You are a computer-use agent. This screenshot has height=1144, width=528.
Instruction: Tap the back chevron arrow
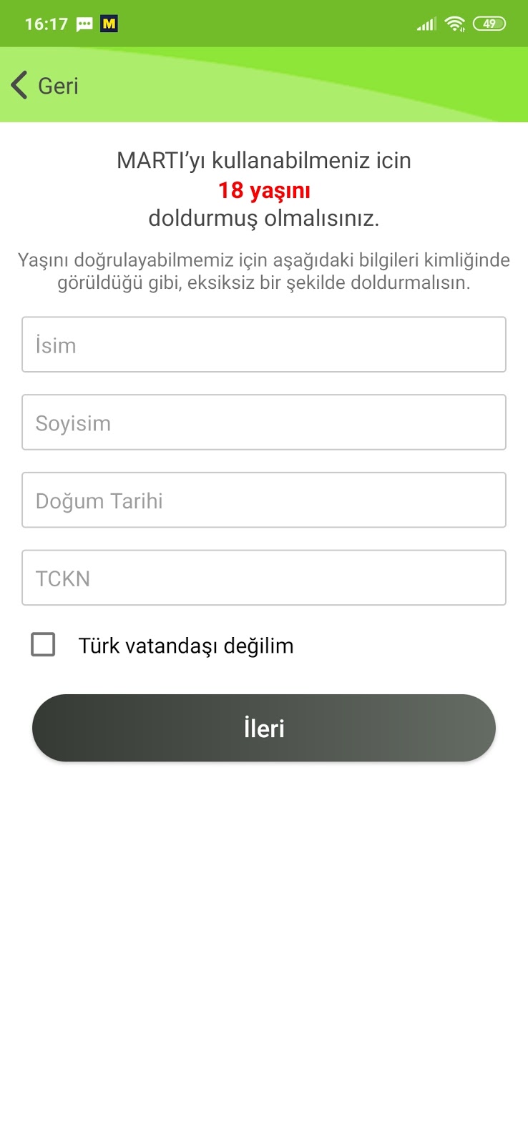point(19,85)
